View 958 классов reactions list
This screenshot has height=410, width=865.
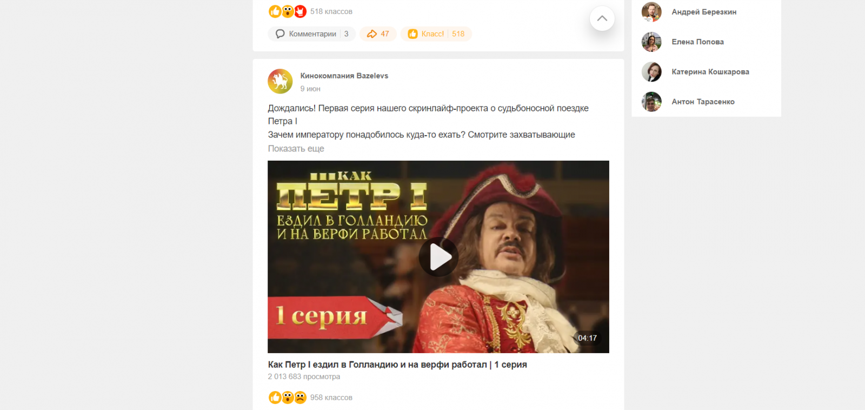click(x=331, y=398)
